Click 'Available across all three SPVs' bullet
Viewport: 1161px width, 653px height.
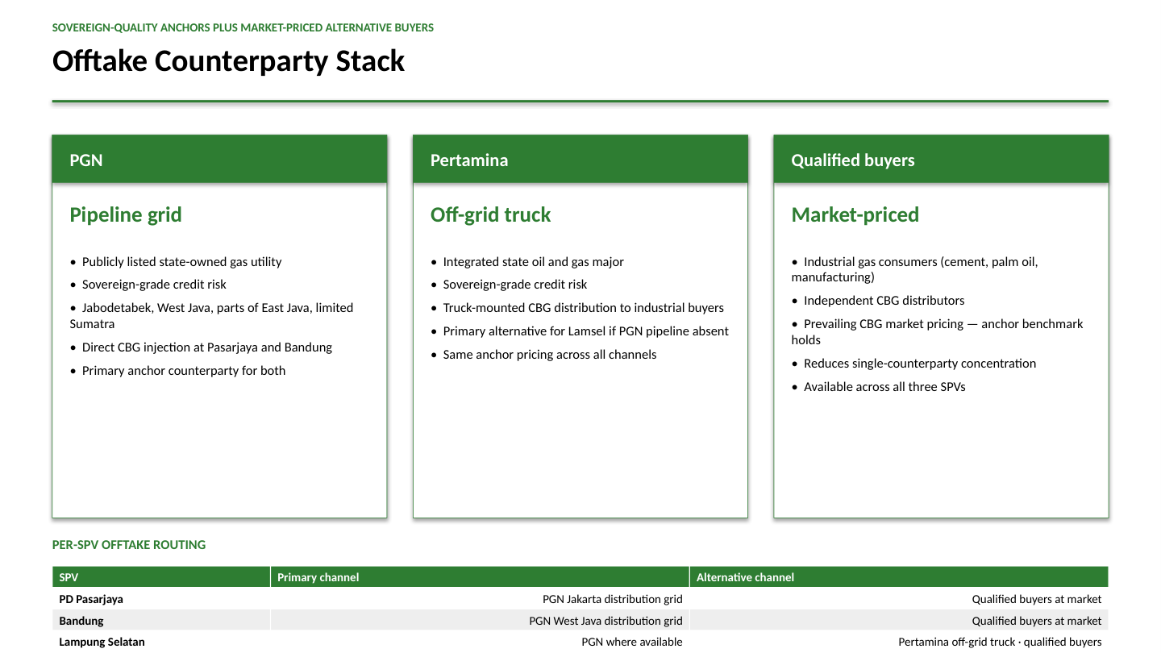[879, 387]
